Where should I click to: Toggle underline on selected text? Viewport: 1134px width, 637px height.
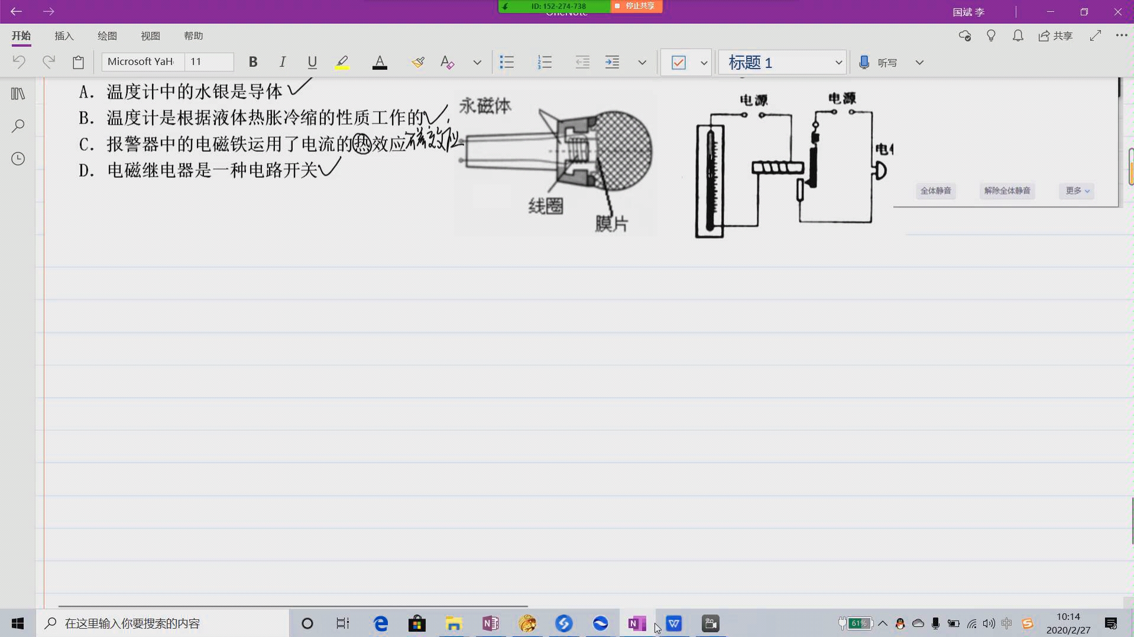coord(312,61)
